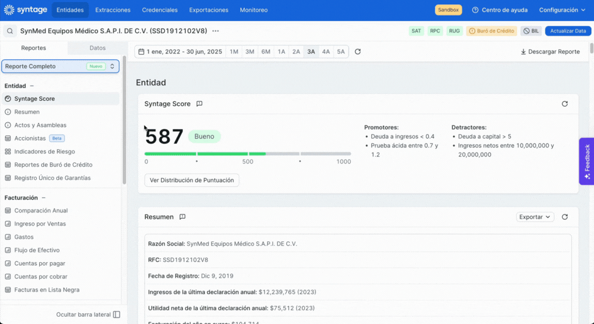Click the download icon for report
Image resolution: width=594 pixels, height=324 pixels.
[523, 52]
